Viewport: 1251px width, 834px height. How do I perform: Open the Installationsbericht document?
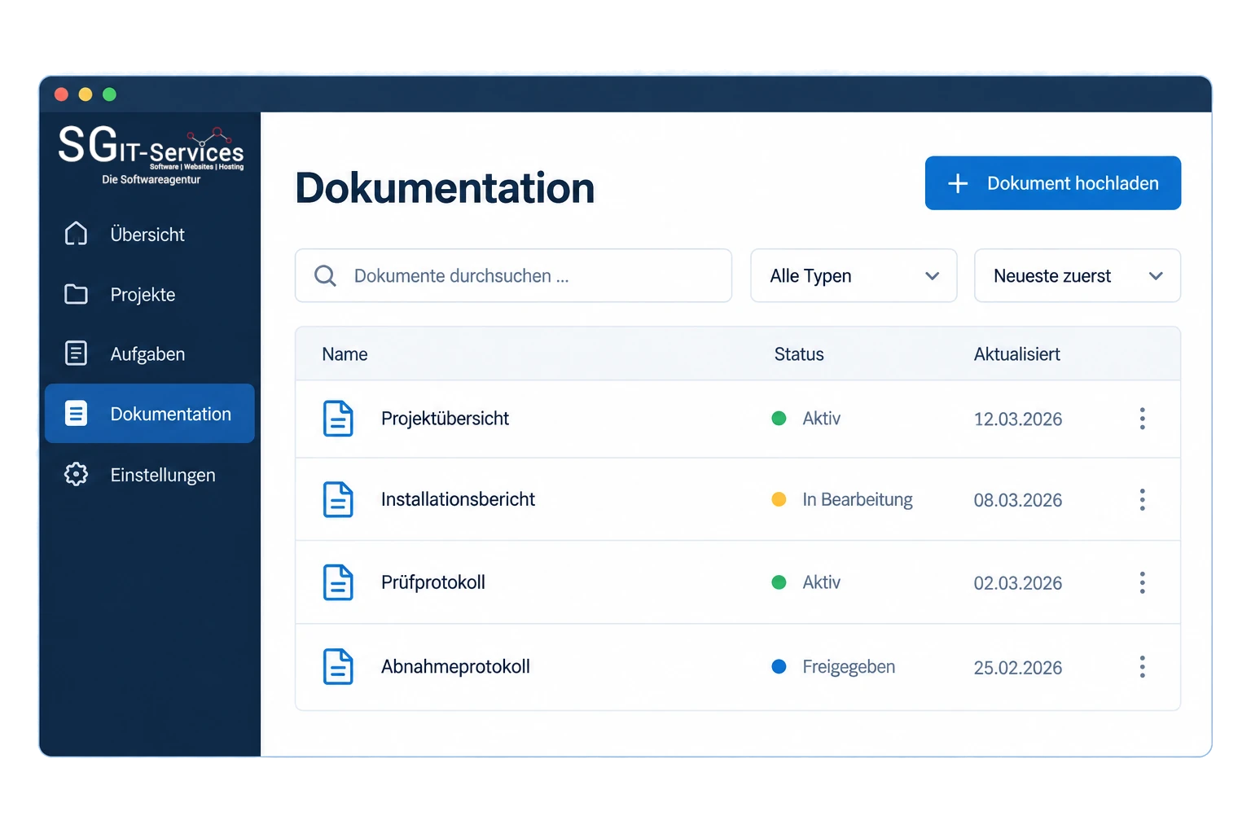click(x=458, y=499)
